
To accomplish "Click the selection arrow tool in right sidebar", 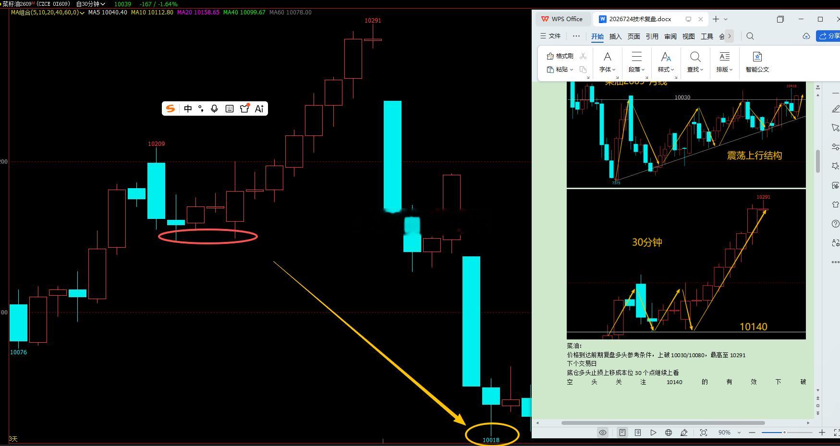I will 836,128.
